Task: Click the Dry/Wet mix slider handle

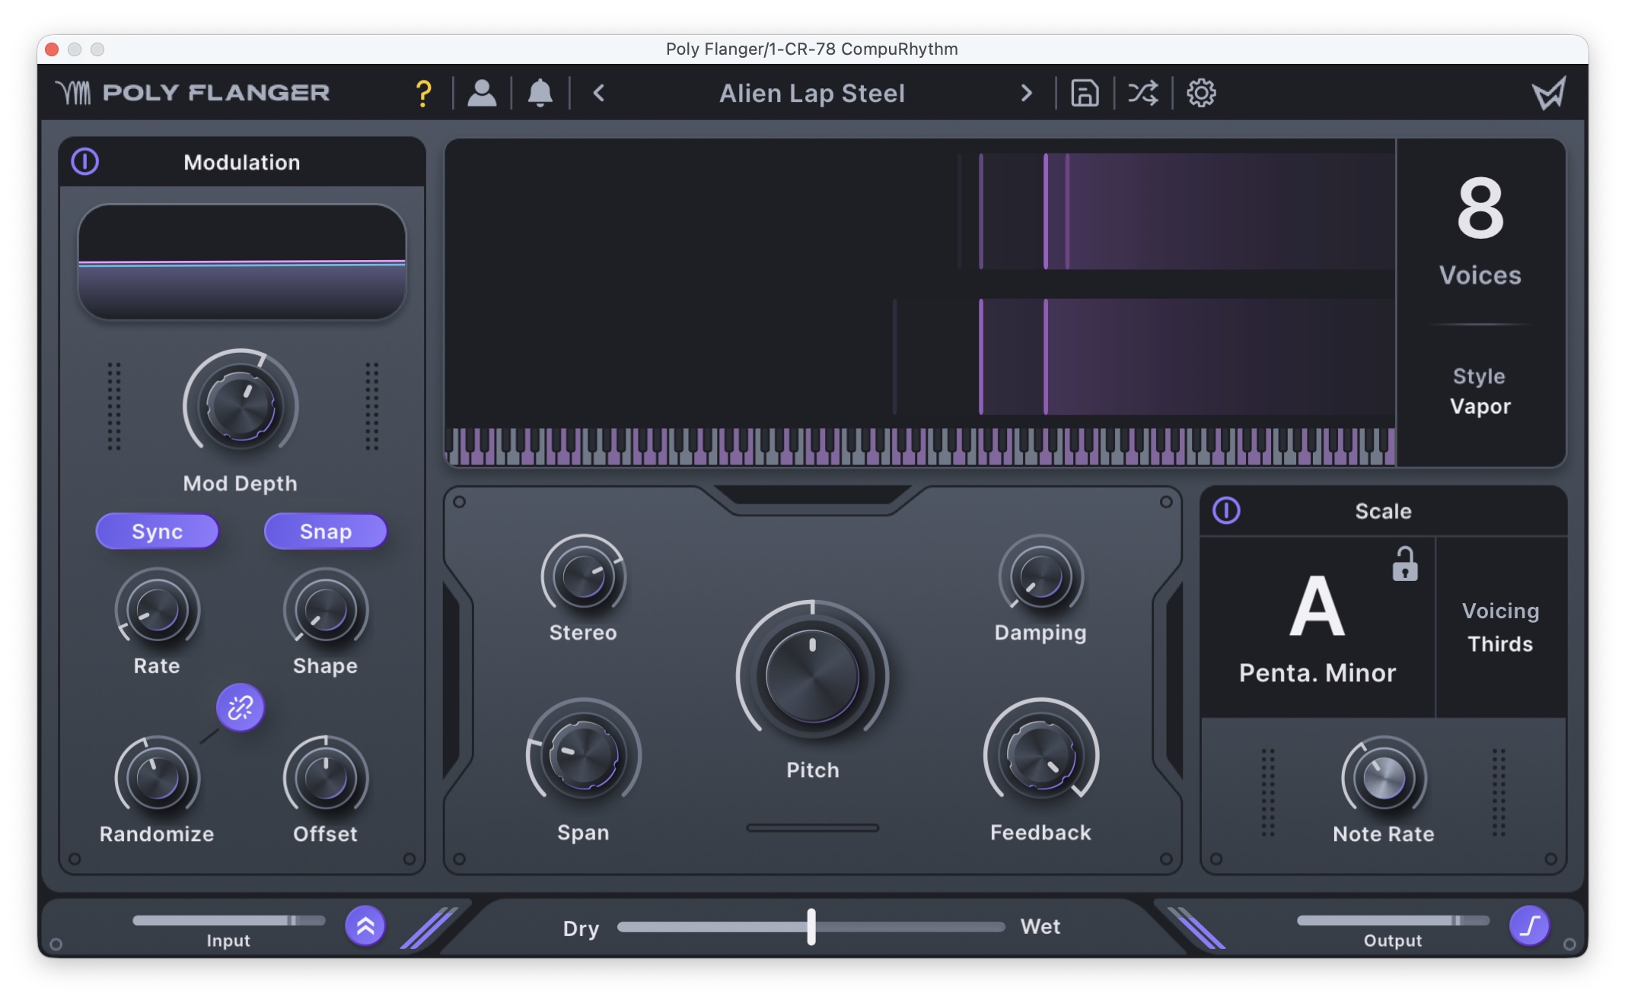Action: pyautogui.click(x=811, y=926)
